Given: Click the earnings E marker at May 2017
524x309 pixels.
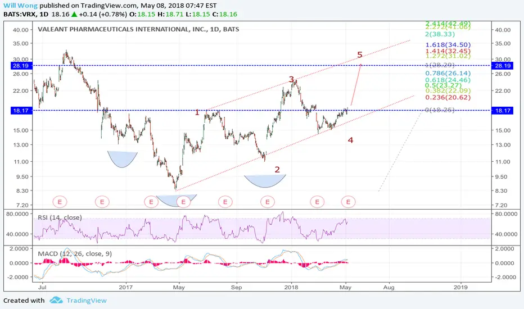Looking at the screenshot, I should [x=183, y=202].
